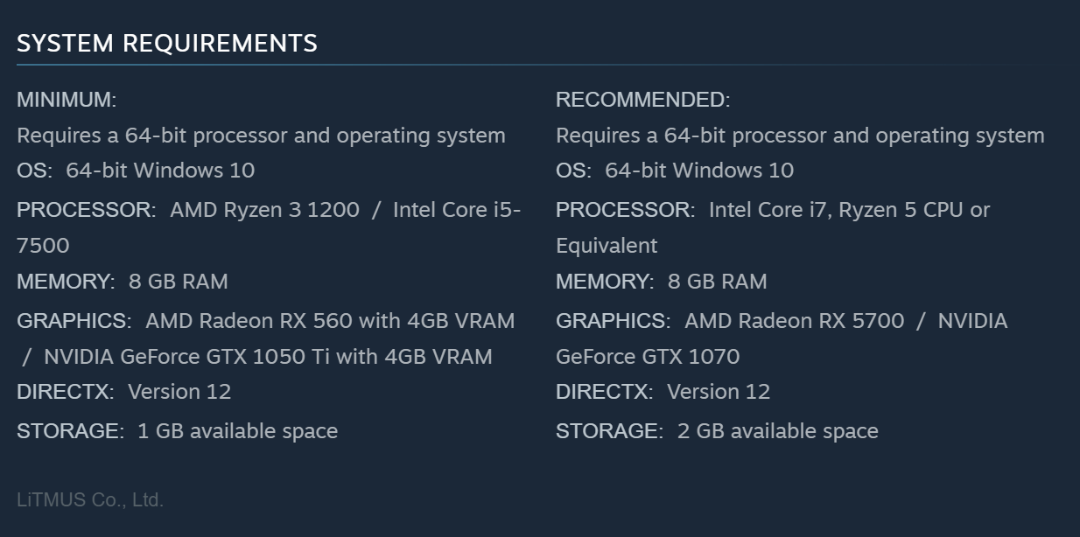This screenshot has width=1080, height=537.
Task: Click the AMD Radeon RX 560 graphics text
Action: coord(329,321)
